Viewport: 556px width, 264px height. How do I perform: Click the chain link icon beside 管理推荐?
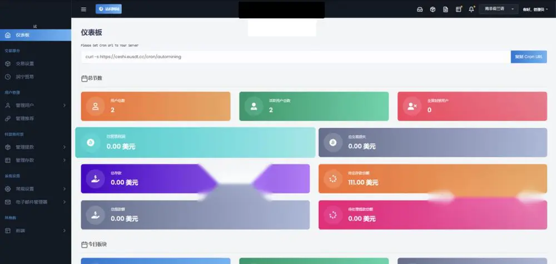point(8,118)
